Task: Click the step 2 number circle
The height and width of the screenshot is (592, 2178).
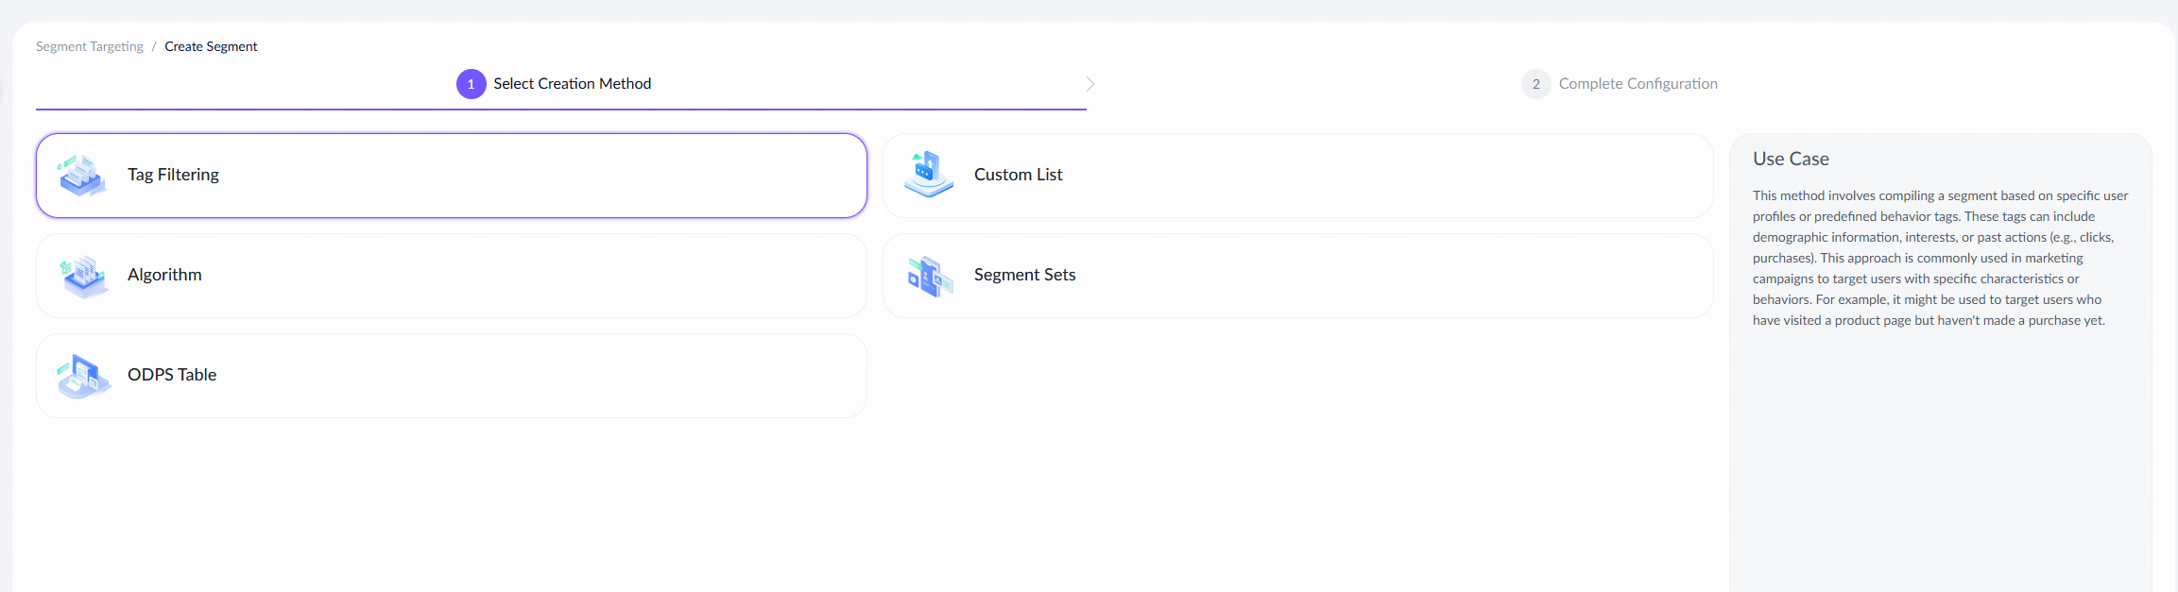Action: click(1535, 84)
